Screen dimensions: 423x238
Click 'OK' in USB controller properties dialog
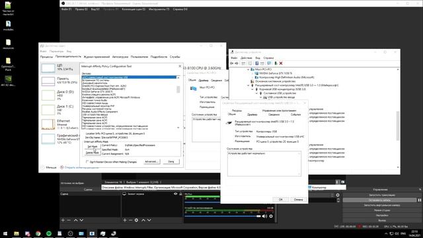pos(280,200)
